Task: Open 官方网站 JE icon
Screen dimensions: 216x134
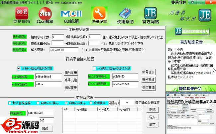Action: pos(151,15)
